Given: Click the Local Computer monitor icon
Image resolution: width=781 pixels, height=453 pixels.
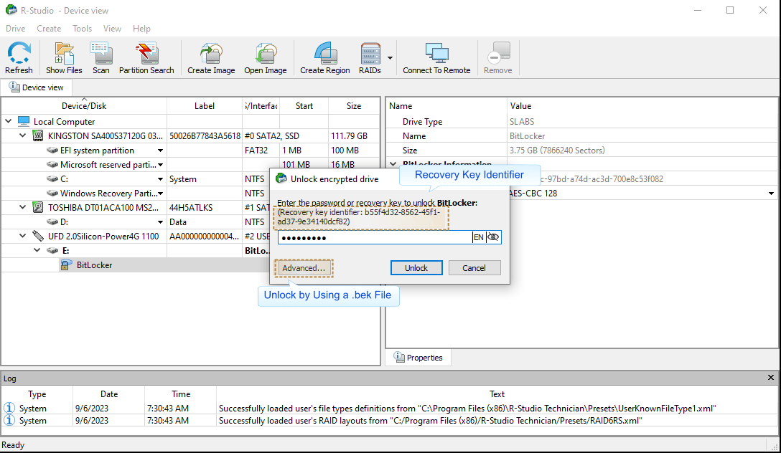Looking at the screenshot, I should (24, 121).
